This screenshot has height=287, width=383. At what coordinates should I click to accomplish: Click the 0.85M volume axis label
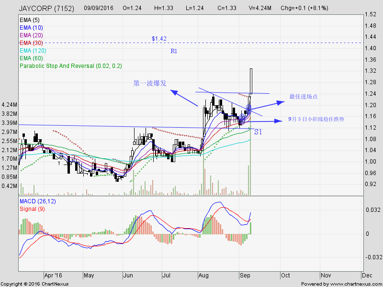point(9,177)
